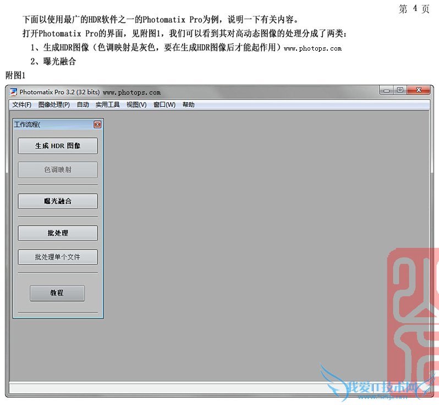This screenshot has width=439, height=405.
Task: Open the 窗口(W) menu
Action: 164,105
